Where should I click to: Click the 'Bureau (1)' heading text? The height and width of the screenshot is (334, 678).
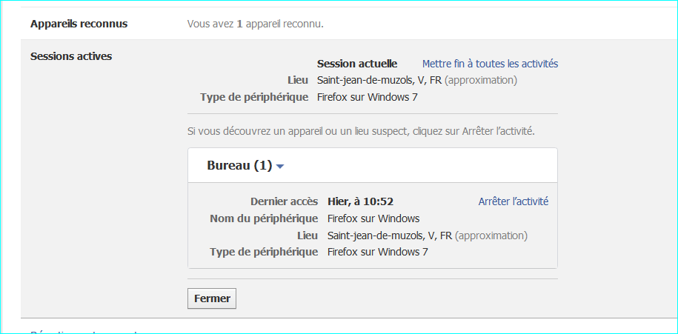point(239,166)
